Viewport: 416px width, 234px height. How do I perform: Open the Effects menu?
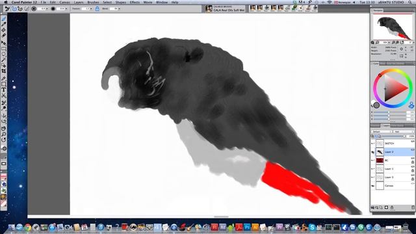tap(135, 2)
